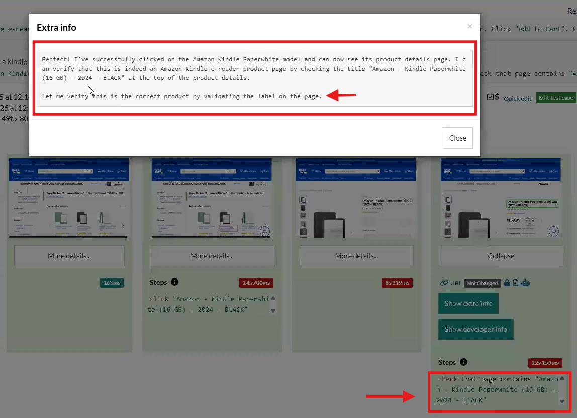Click the 163ms duration badge
The width and height of the screenshot is (577, 418).
pyautogui.click(x=112, y=283)
